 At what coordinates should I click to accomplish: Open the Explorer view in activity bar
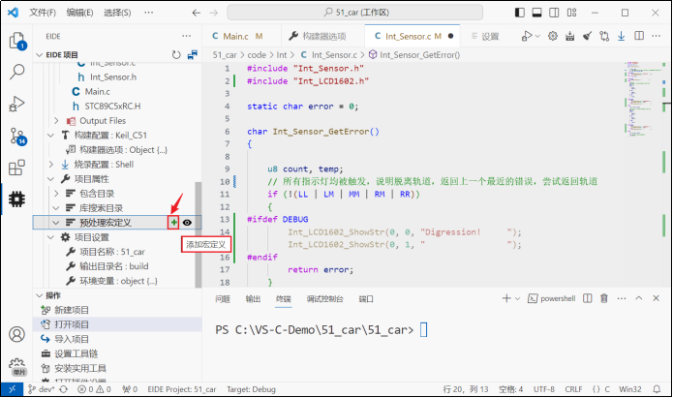click(x=17, y=41)
